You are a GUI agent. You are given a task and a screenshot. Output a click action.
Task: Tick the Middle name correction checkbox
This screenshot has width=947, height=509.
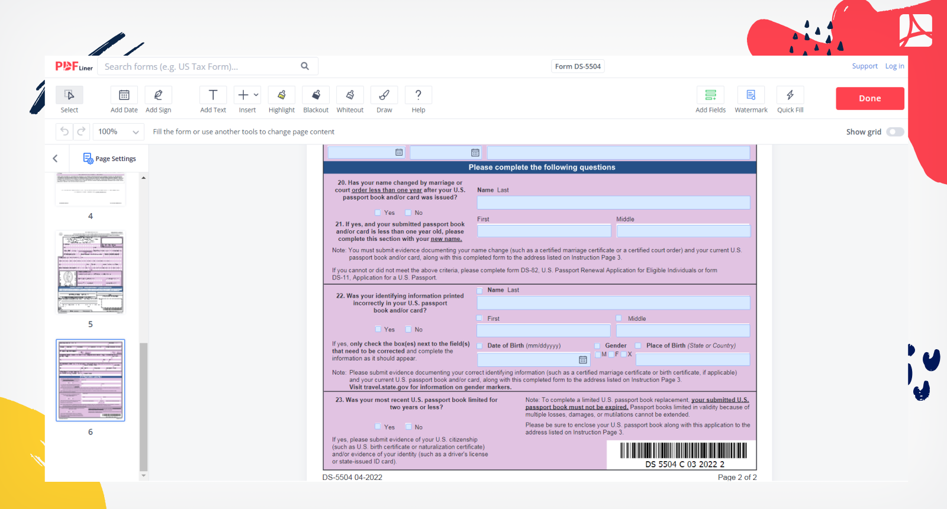click(x=619, y=318)
